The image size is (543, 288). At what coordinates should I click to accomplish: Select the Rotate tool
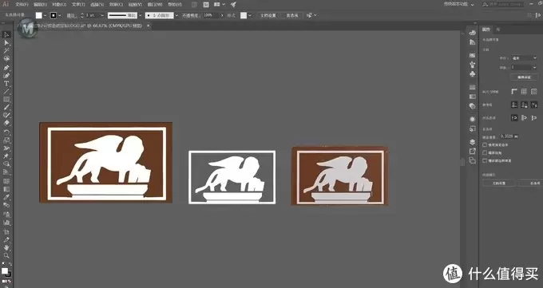tap(6, 132)
